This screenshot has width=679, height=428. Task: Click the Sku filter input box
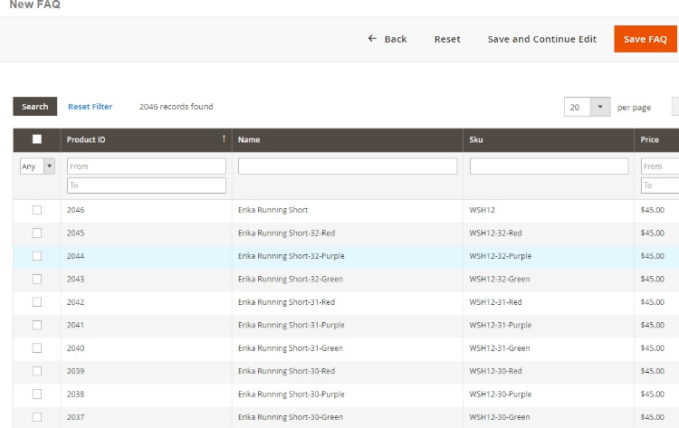click(x=549, y=166)
